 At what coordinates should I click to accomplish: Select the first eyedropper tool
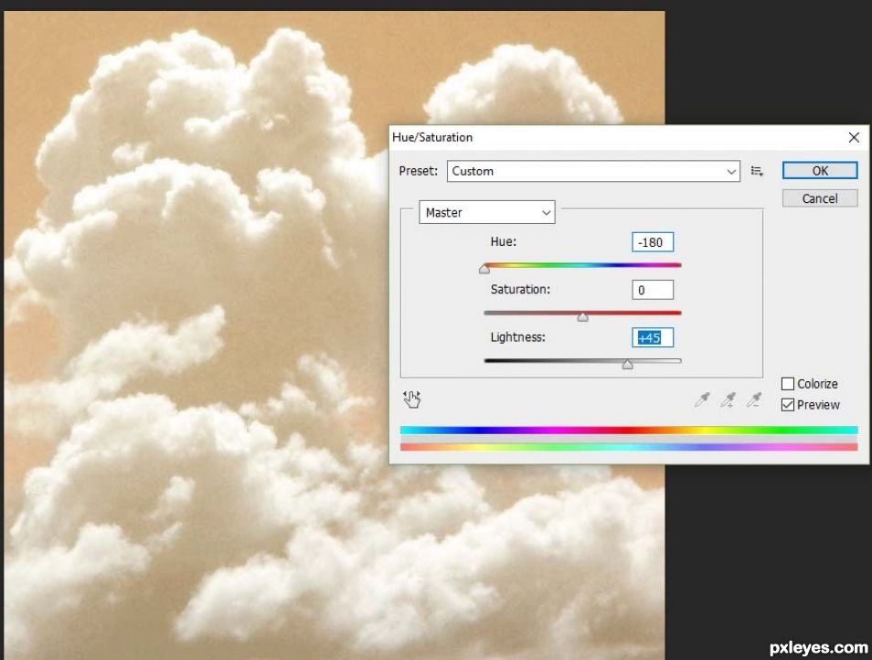(x=702, y=399)
